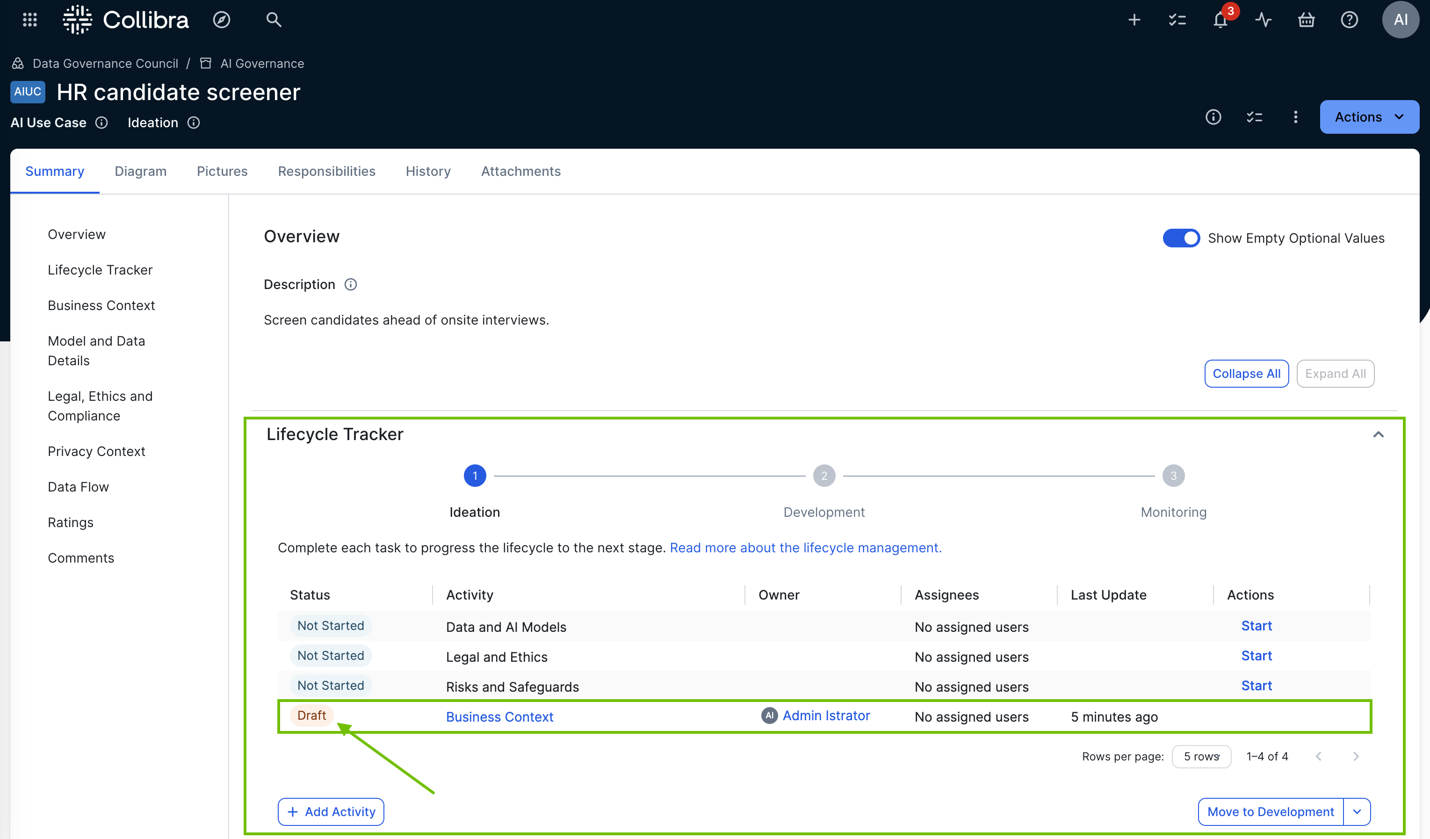Open help question mark icon
Screen dimensions: 1430x839
[x=1350, y=20]
